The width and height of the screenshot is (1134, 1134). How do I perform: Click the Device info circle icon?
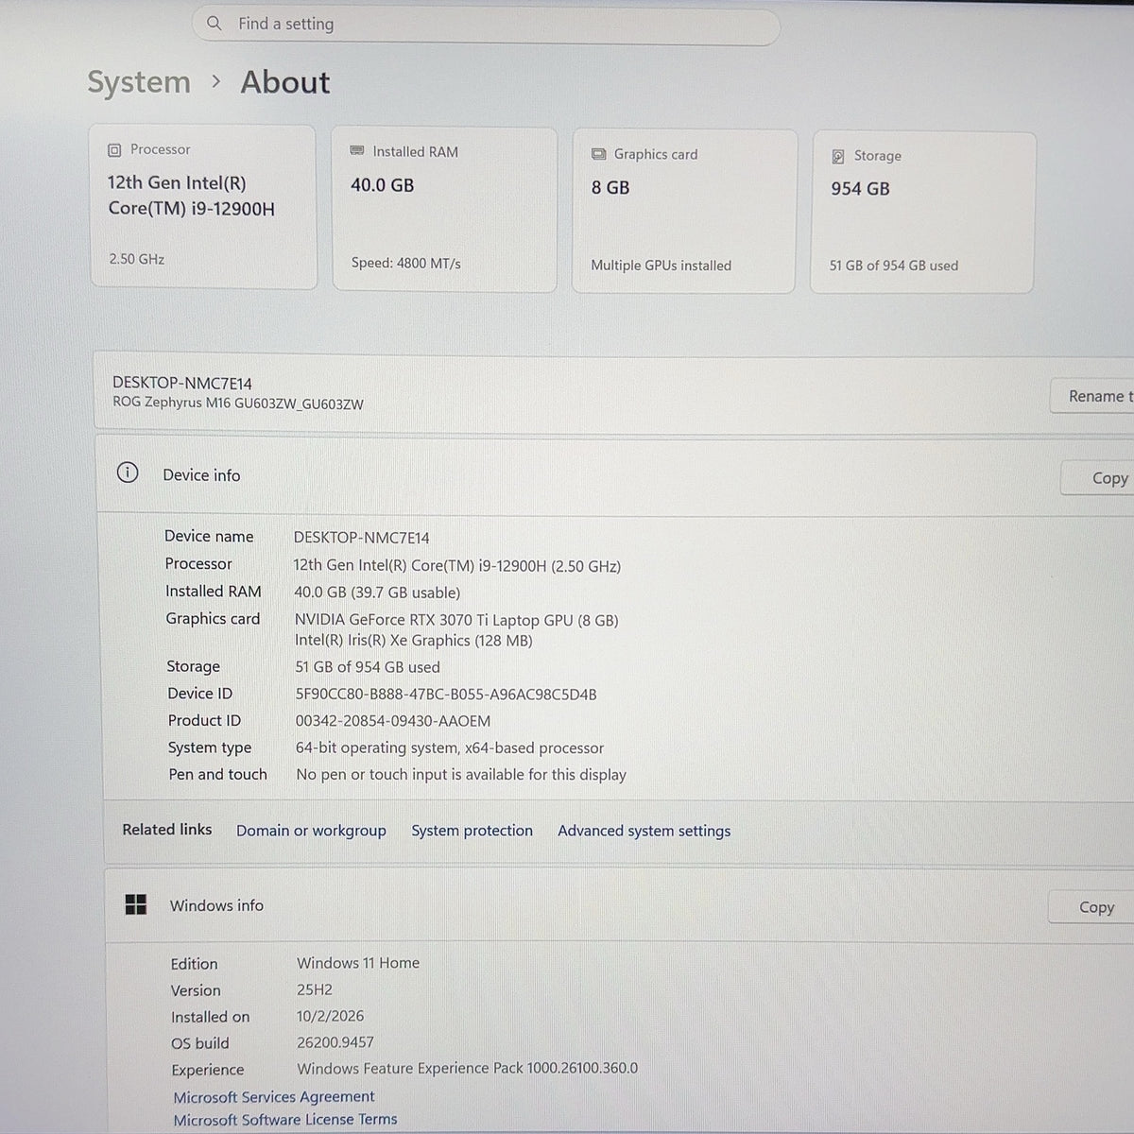coord(128,472)
